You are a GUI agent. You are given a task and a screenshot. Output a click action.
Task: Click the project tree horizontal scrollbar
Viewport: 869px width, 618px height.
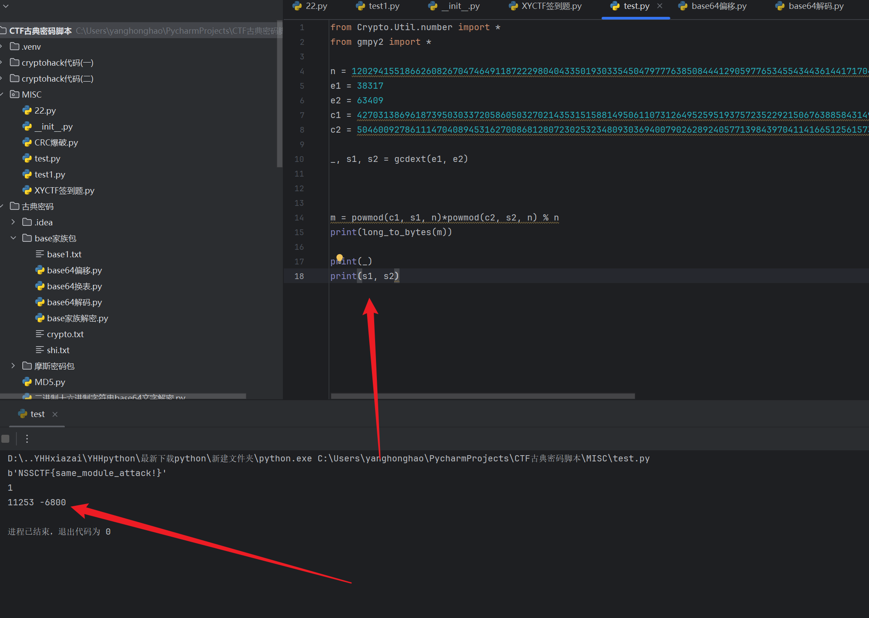coord(123,396)
